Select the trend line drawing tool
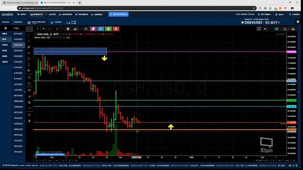This screenshot has width=303, height=170. [x=29, y=35]
